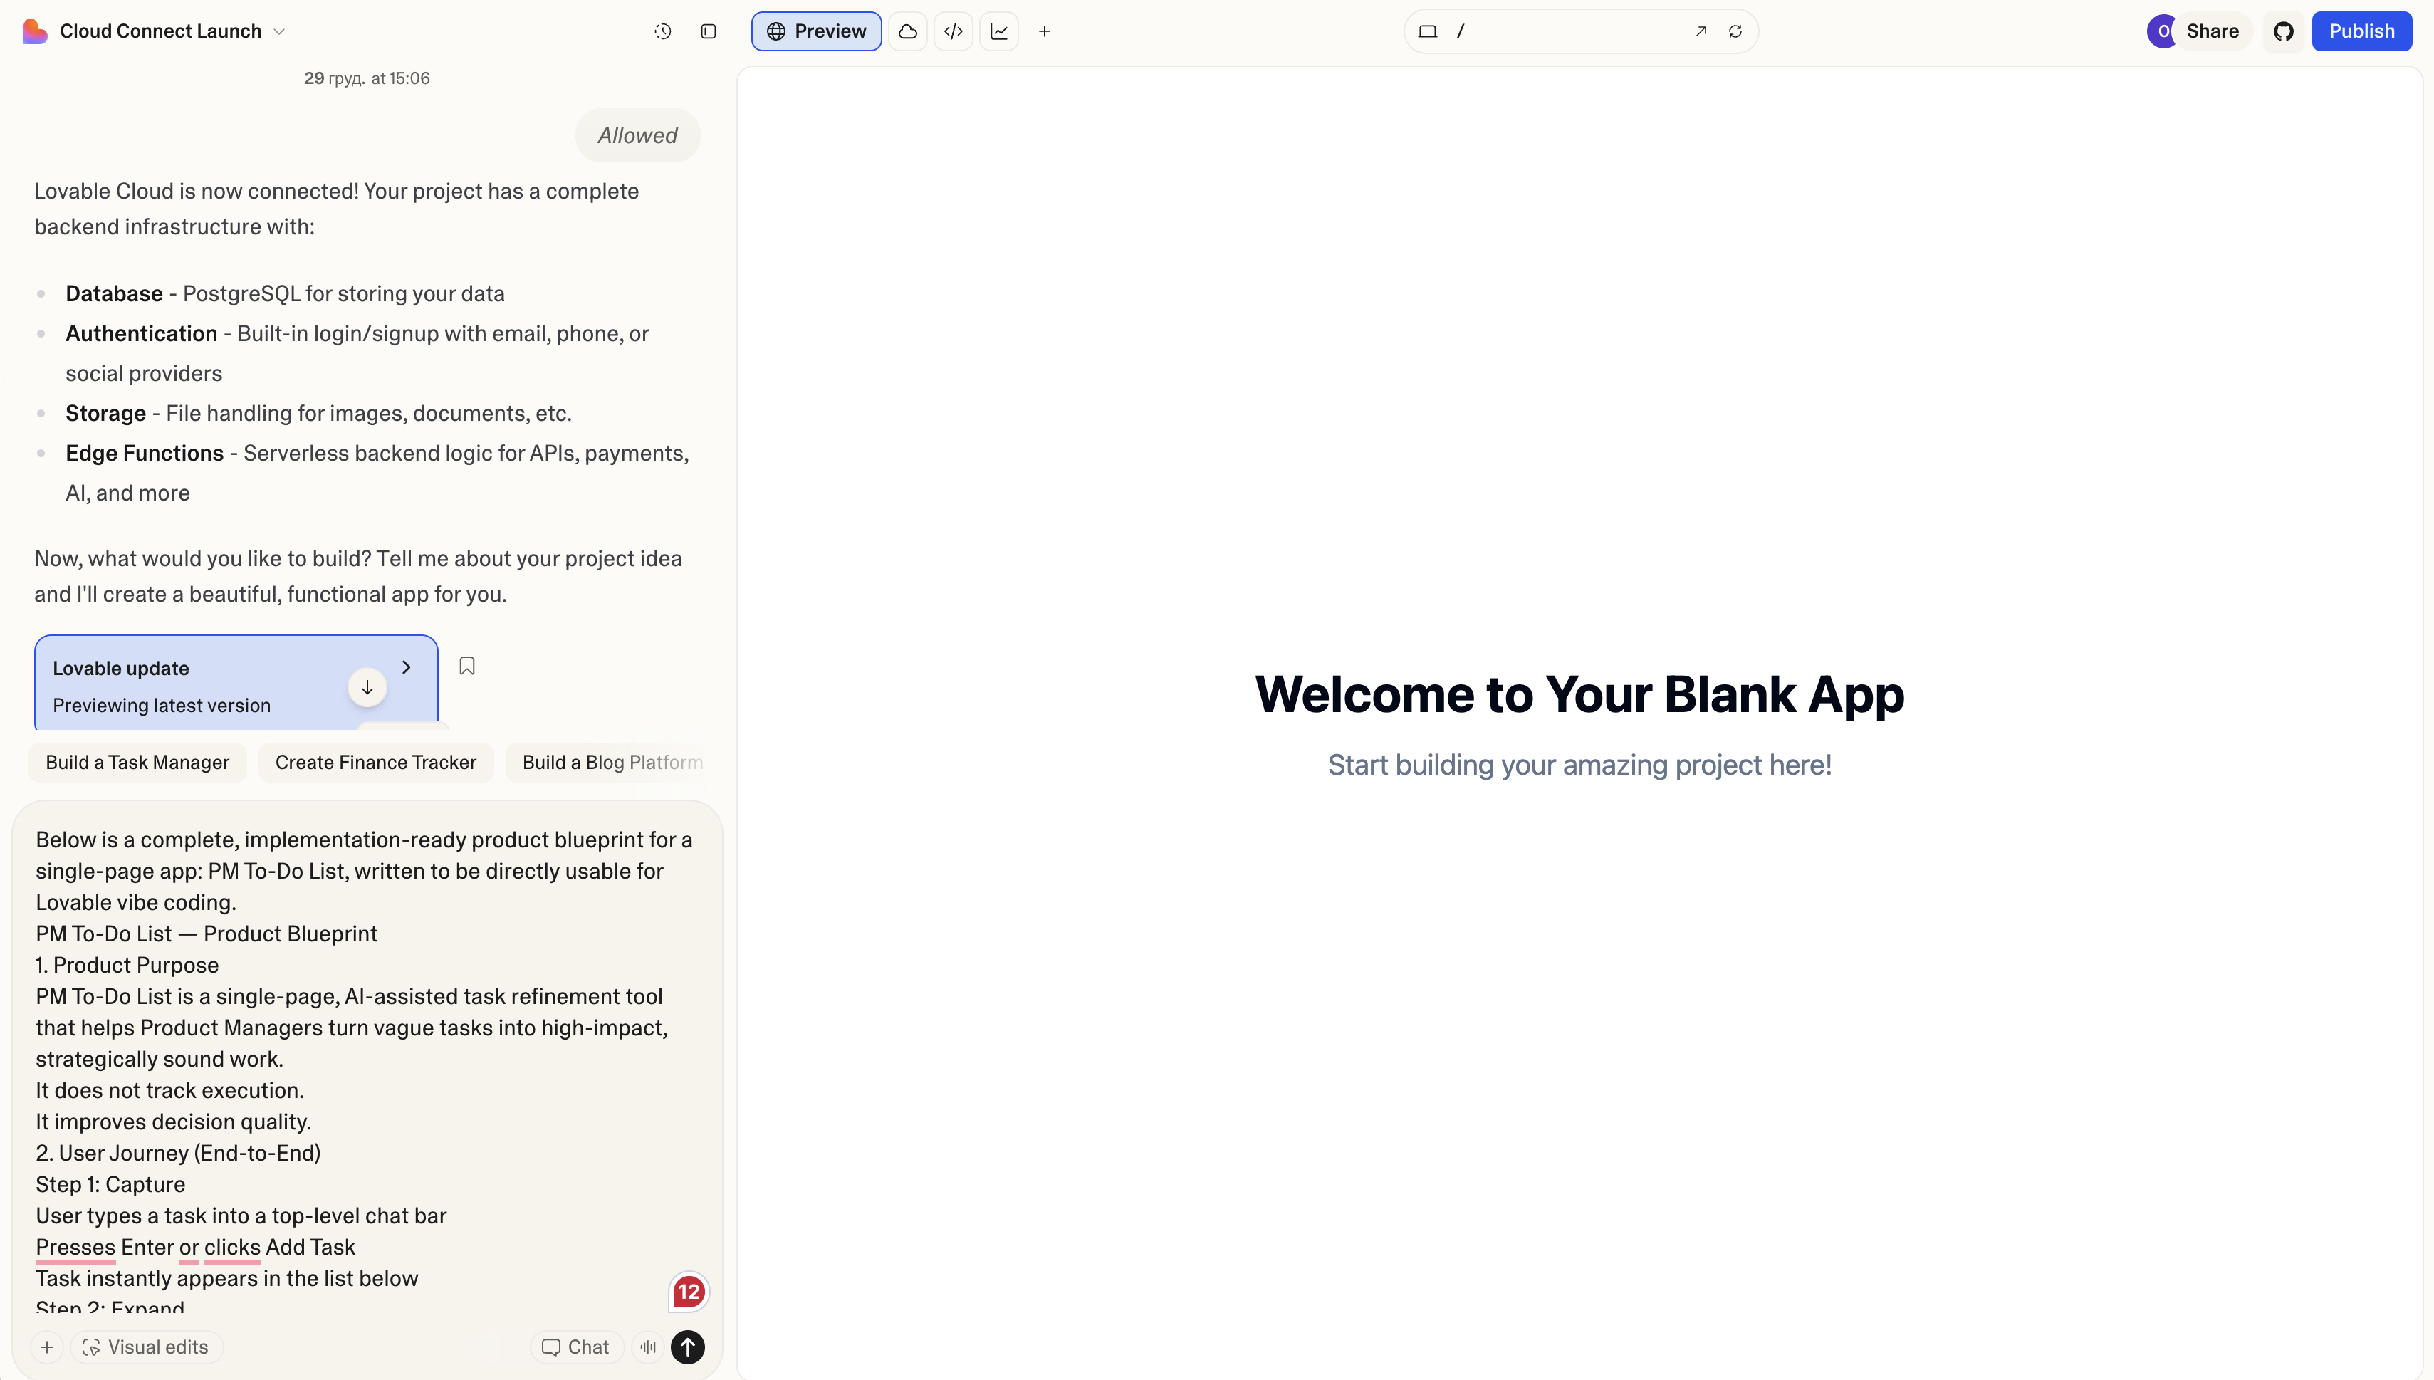Image resolution: width=2434 pixels, height=1380 pixels.
Task: Refresh the preview page
Action: (1735, 31)
